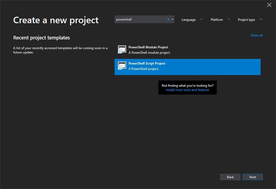Clear the search box with the X icon
This screenshot has width=276, height=189.
pyautogui.click(x=168, y=19)
